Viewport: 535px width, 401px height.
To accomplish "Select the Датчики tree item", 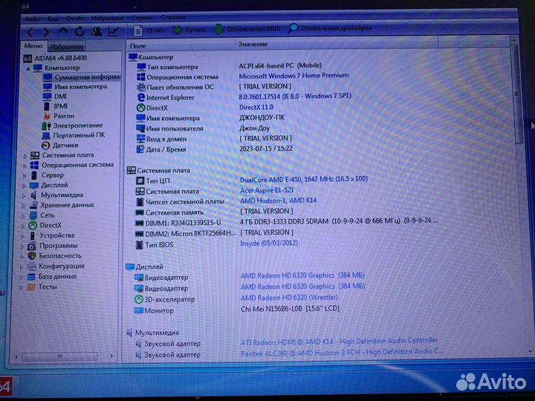I will tap(60, 146).
